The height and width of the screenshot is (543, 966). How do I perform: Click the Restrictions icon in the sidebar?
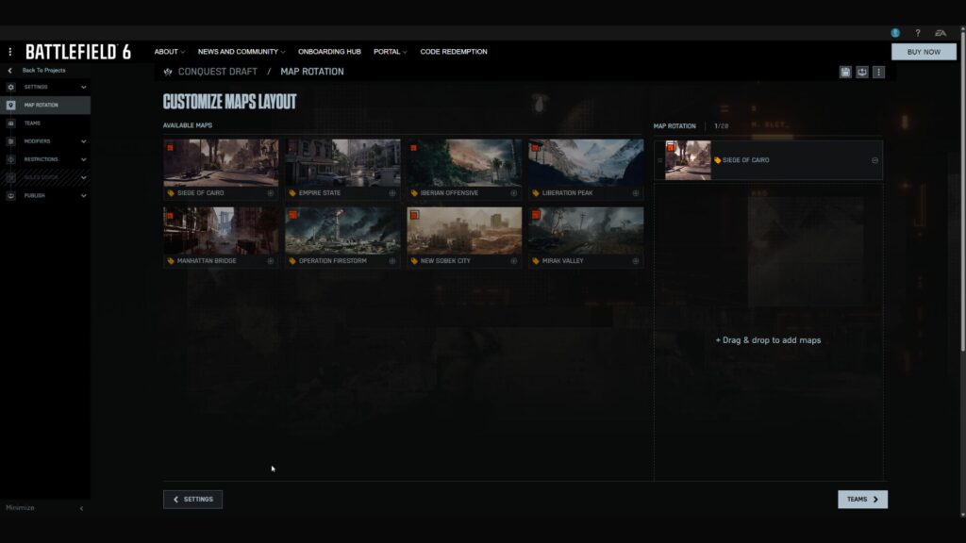click(10, 158)
